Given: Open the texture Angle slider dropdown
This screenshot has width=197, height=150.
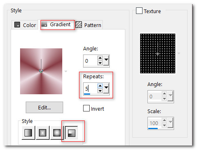Looking at the screenshot, I should coord(170,96).
